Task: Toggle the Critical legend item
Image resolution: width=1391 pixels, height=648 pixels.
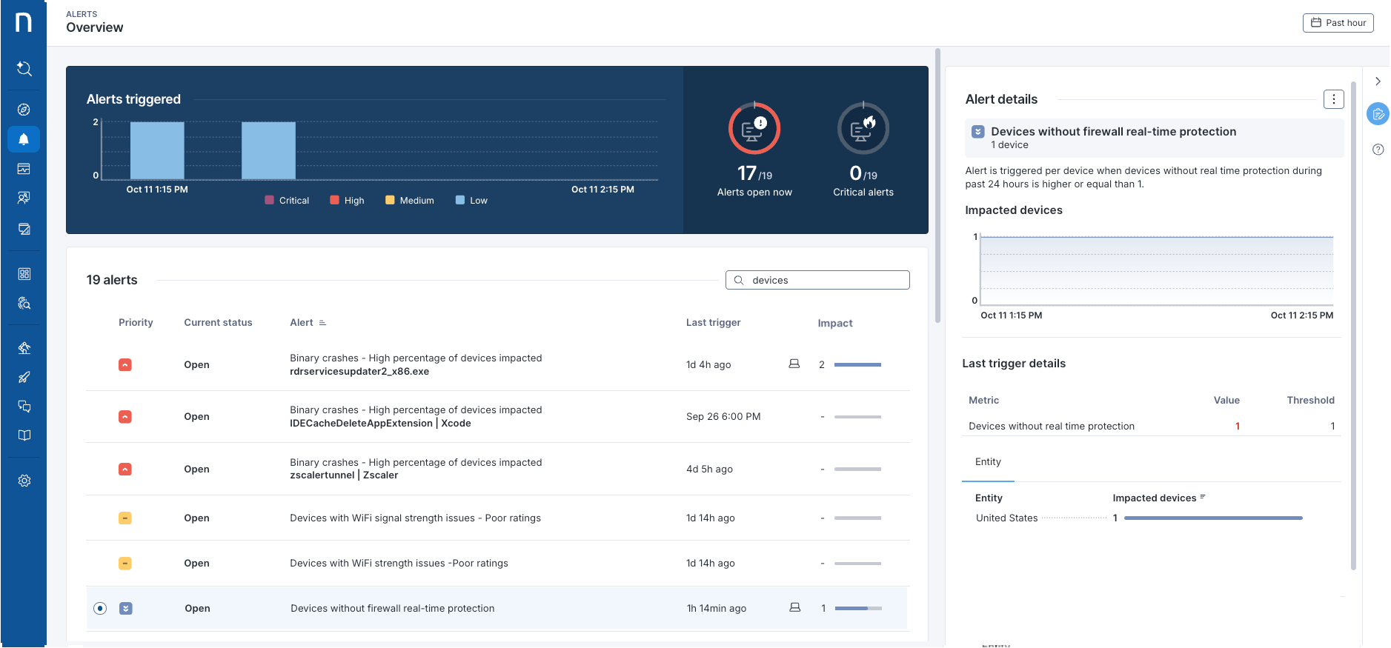Action: click(287, 201)
